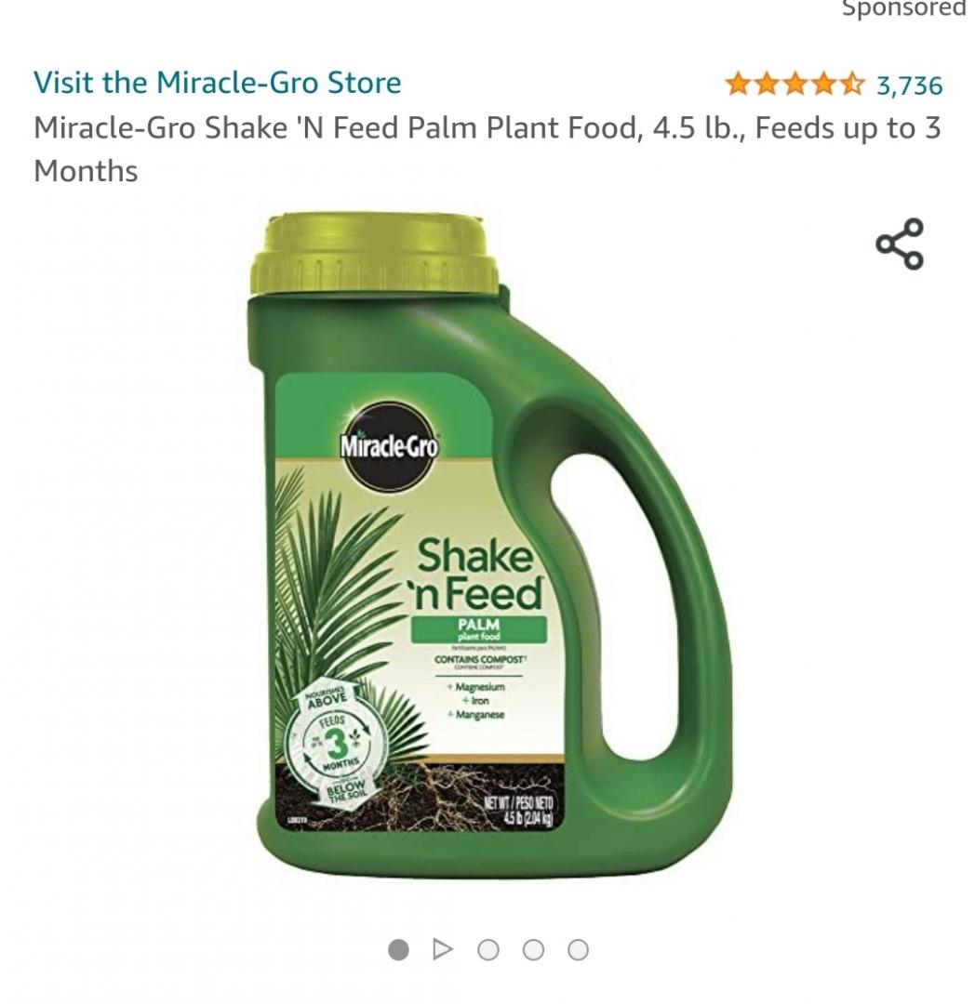
Task: Tap the share icon beside the product image
Action: coord(900,244)
